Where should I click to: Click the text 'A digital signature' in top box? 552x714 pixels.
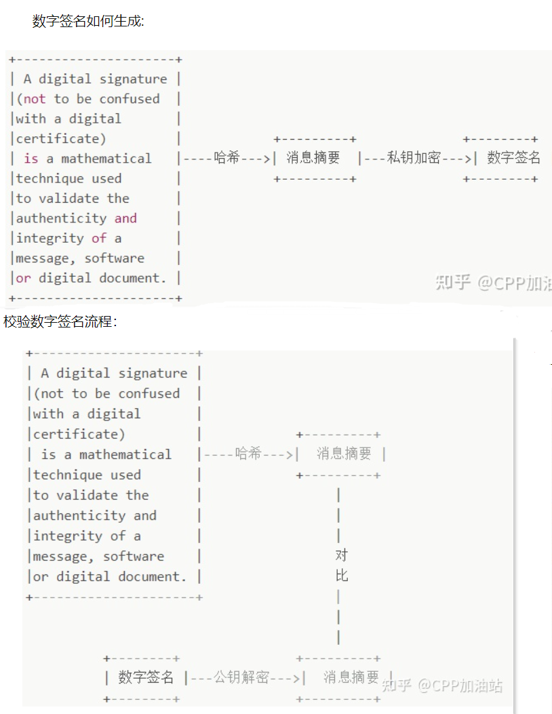(95, 79)
